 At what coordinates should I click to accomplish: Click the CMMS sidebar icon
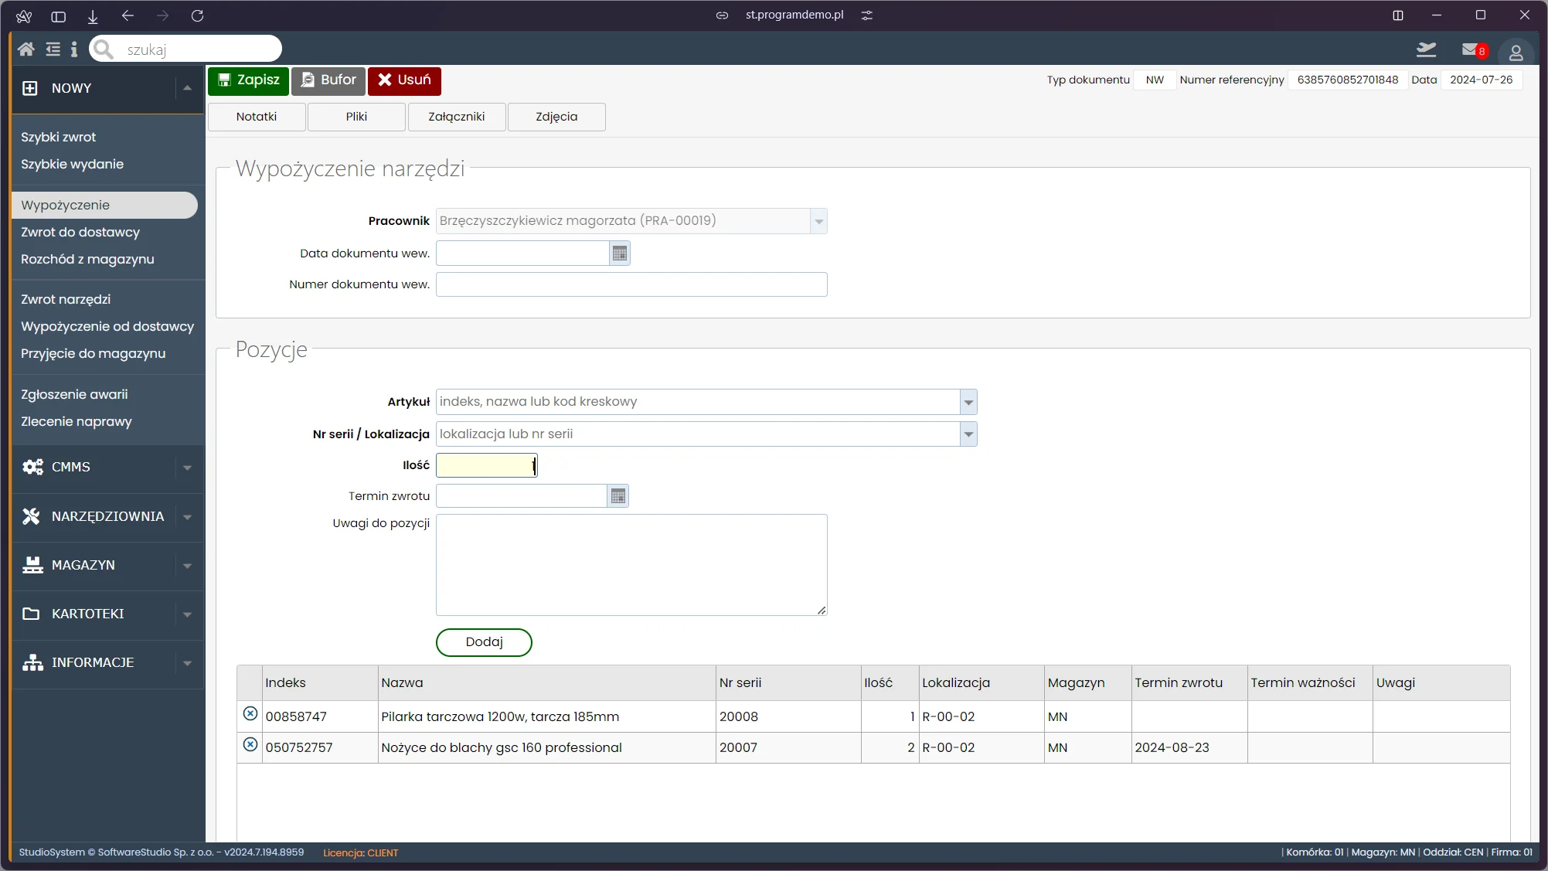[33, 466]
